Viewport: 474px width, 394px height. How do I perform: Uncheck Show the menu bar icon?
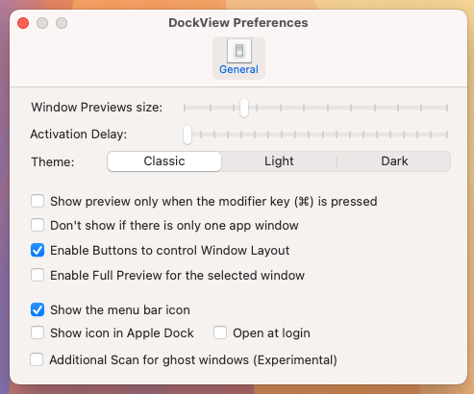tap(37, 309)
